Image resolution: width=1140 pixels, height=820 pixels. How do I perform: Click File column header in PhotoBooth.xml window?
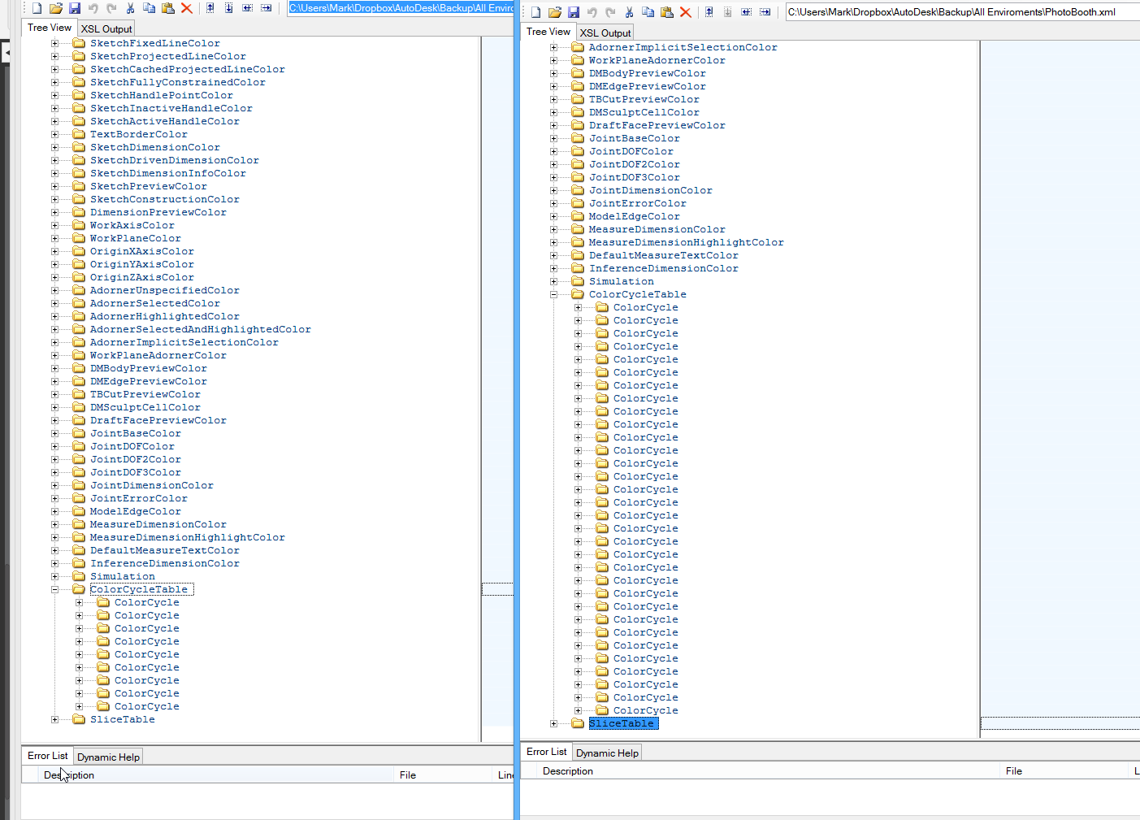pyautogui.click(x=1065, y=771)
